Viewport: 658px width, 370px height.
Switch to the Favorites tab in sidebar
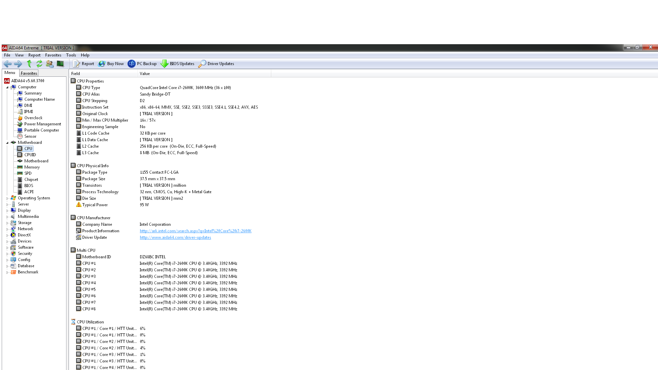click(x=29, y=73)
